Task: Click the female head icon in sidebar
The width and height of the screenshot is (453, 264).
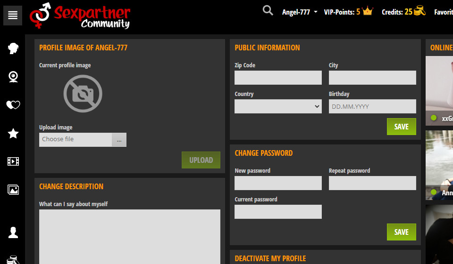Action: tap(13, 48)
